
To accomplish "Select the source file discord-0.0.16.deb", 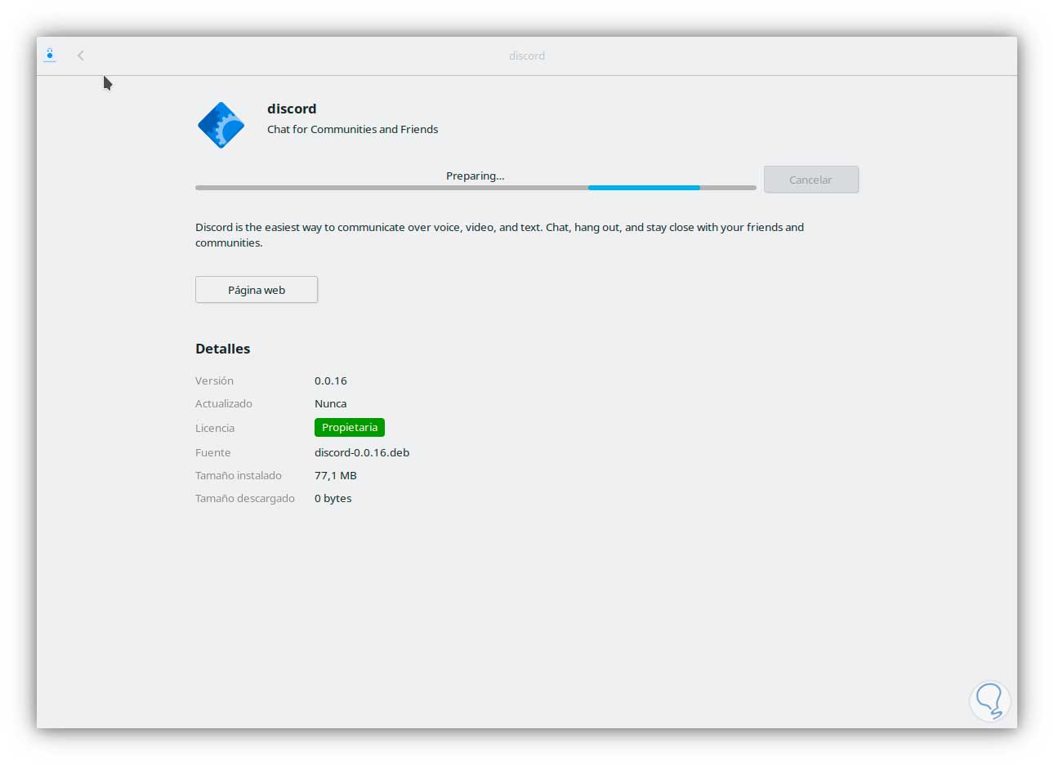I will (x=362, y=452).
